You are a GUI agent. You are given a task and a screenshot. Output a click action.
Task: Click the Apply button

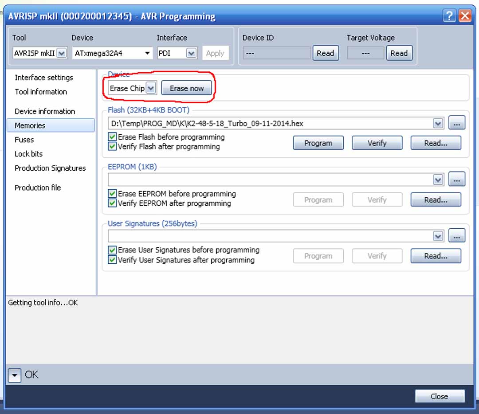(x=215, y=53)
